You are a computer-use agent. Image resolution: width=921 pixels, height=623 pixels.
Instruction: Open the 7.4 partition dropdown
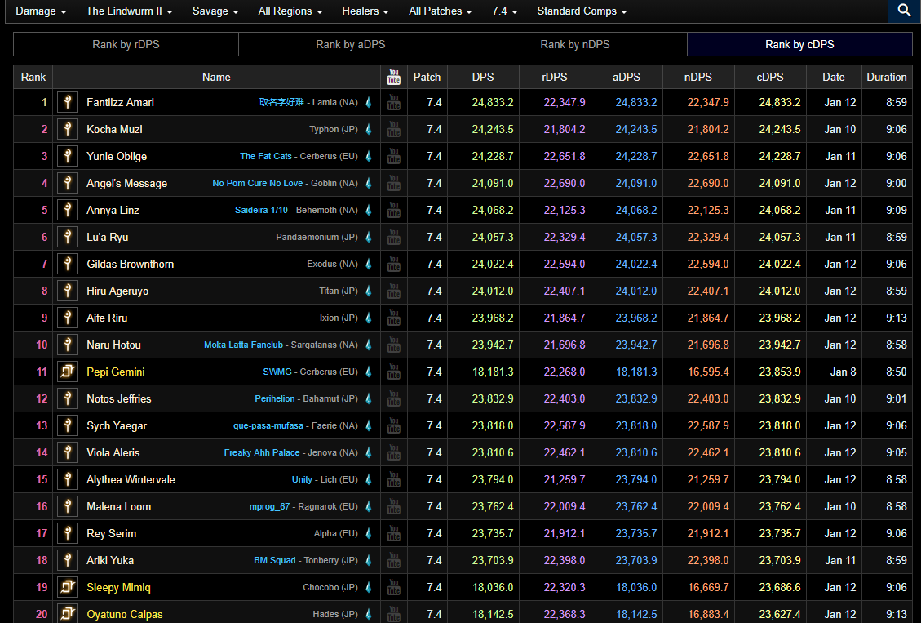[x=505, y=11]
